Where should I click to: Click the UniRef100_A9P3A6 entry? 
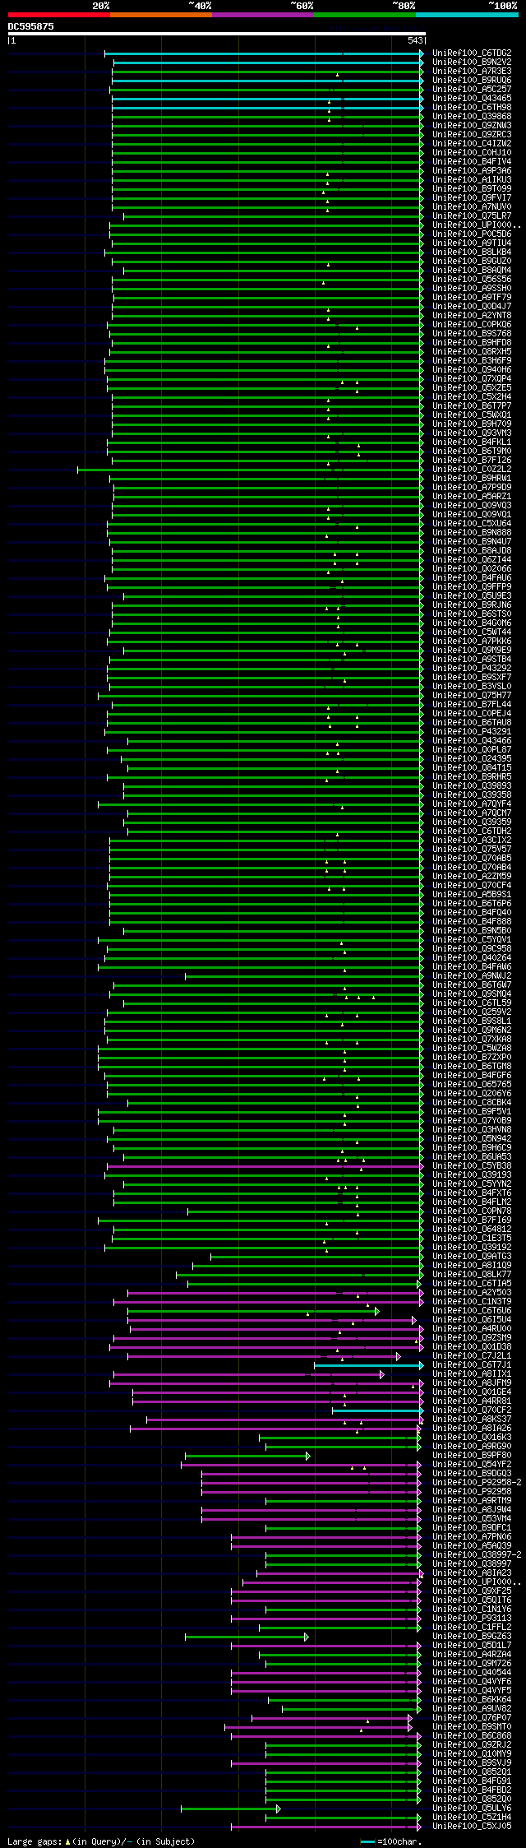(472, 171)
